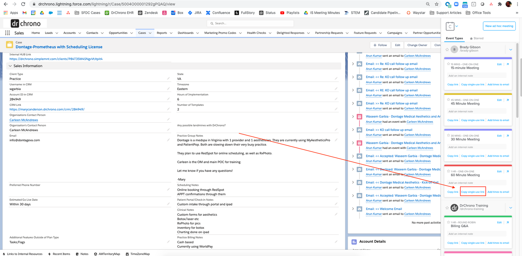The width and height of the screenshot is (522, 256).
Task: Open the 15-minute Meeting external arrow icon
Action: (508, 64)
